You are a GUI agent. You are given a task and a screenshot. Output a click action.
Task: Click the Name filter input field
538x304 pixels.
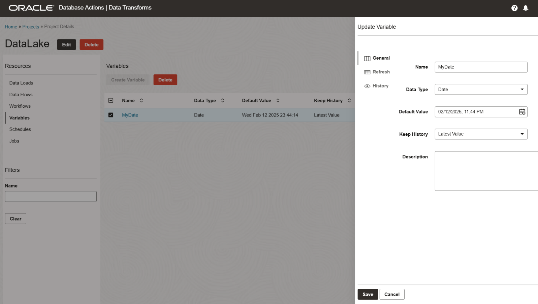(51, 197)
